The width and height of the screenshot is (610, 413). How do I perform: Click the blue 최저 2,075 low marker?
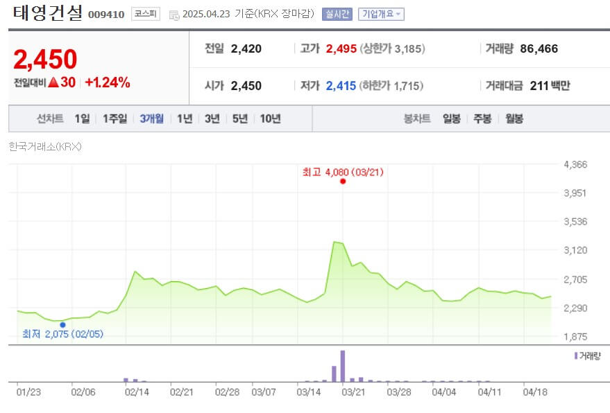(62, 325)
